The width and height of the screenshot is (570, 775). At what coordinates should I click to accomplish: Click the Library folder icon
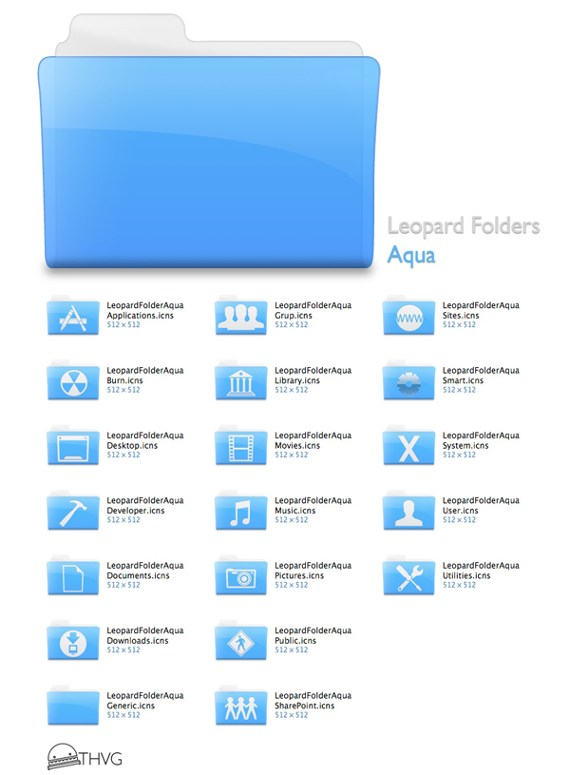[x=241, y=380]
